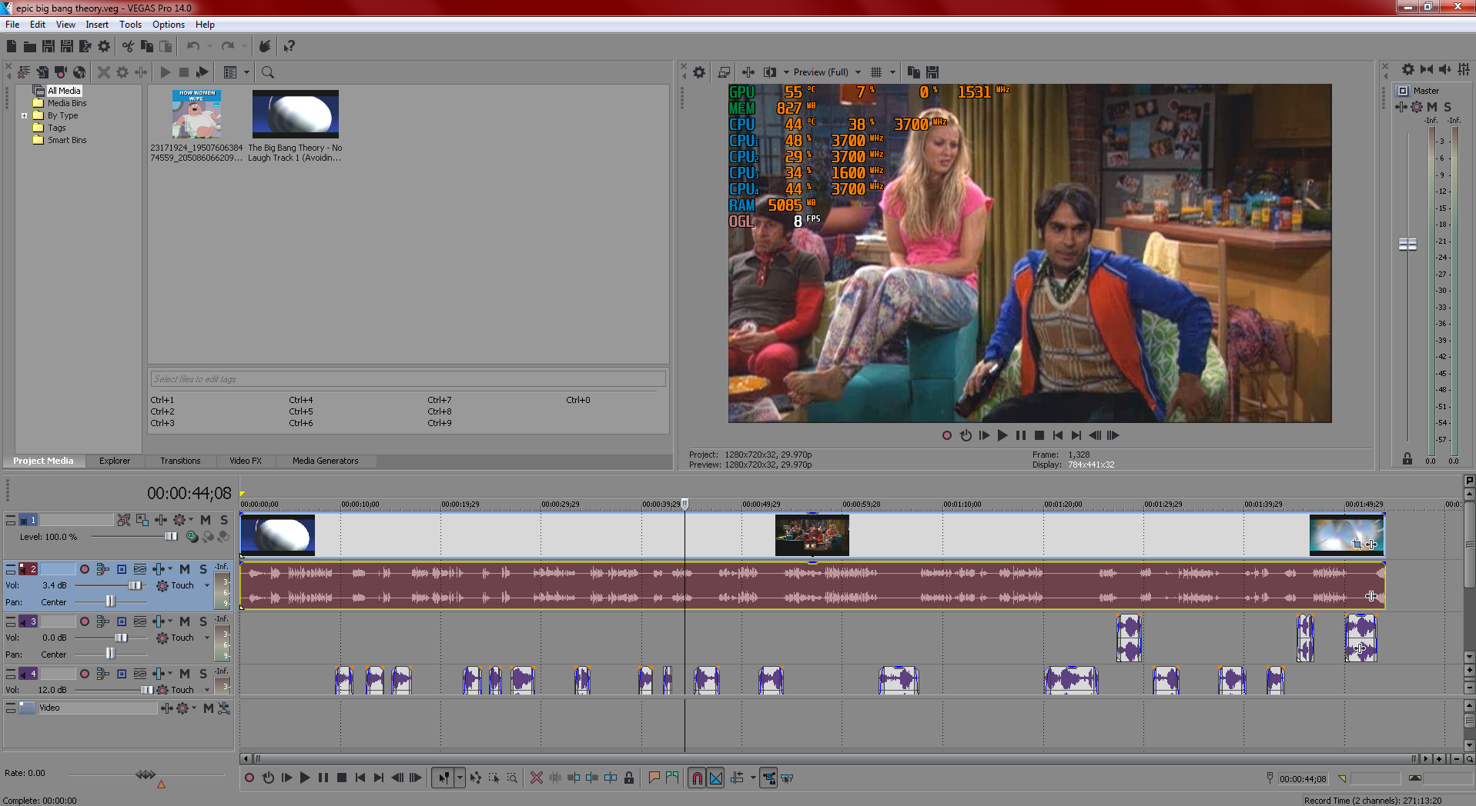Copy snapshot to clipboard in preview
Screen dimensions: 1476x806
(x=914, y=72)
